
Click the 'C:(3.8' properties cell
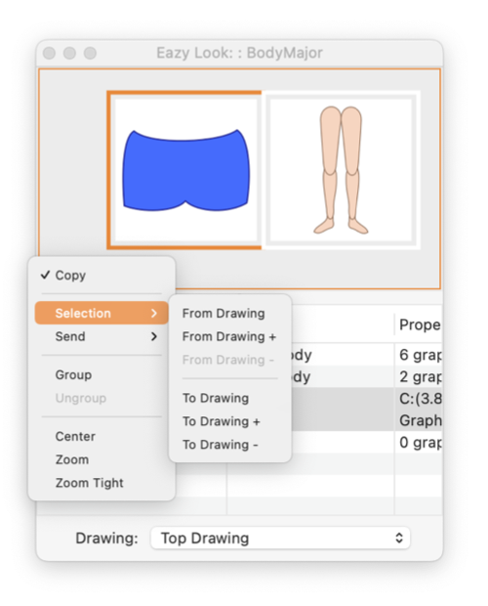click(419, 399)
